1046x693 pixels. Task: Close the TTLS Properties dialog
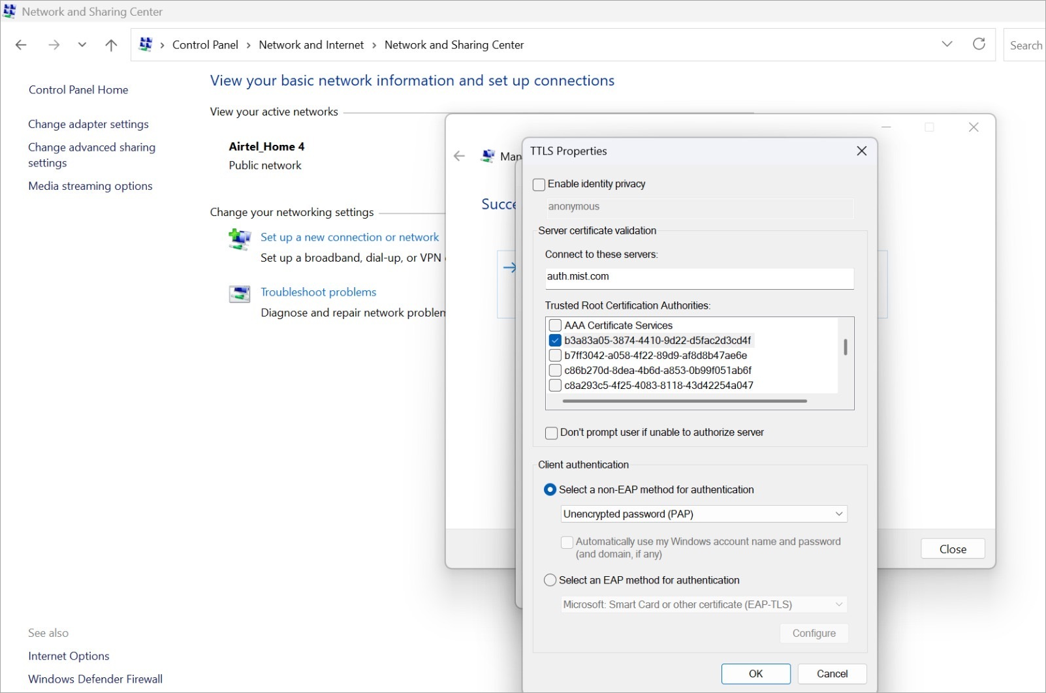861,151
